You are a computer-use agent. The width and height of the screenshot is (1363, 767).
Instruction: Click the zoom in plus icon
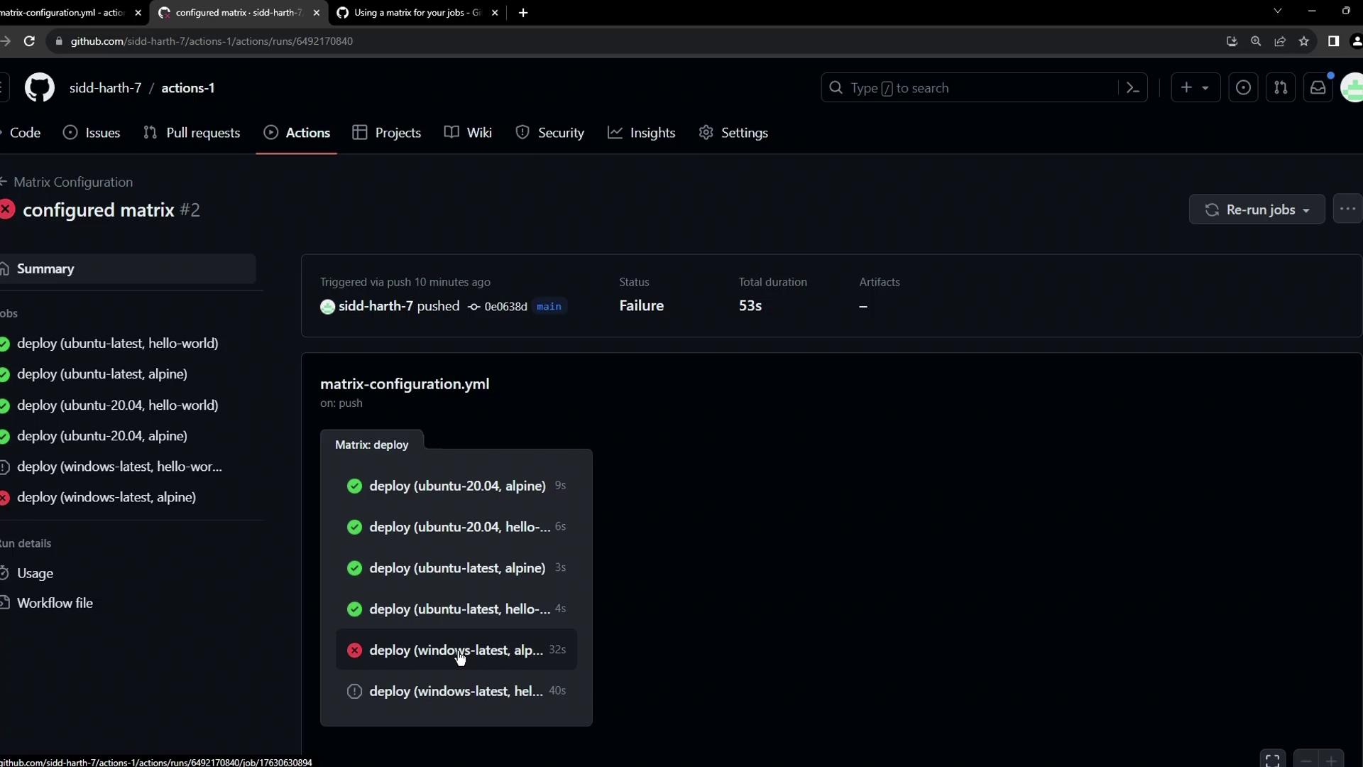pyautogui.click(x=1332, y=760)
